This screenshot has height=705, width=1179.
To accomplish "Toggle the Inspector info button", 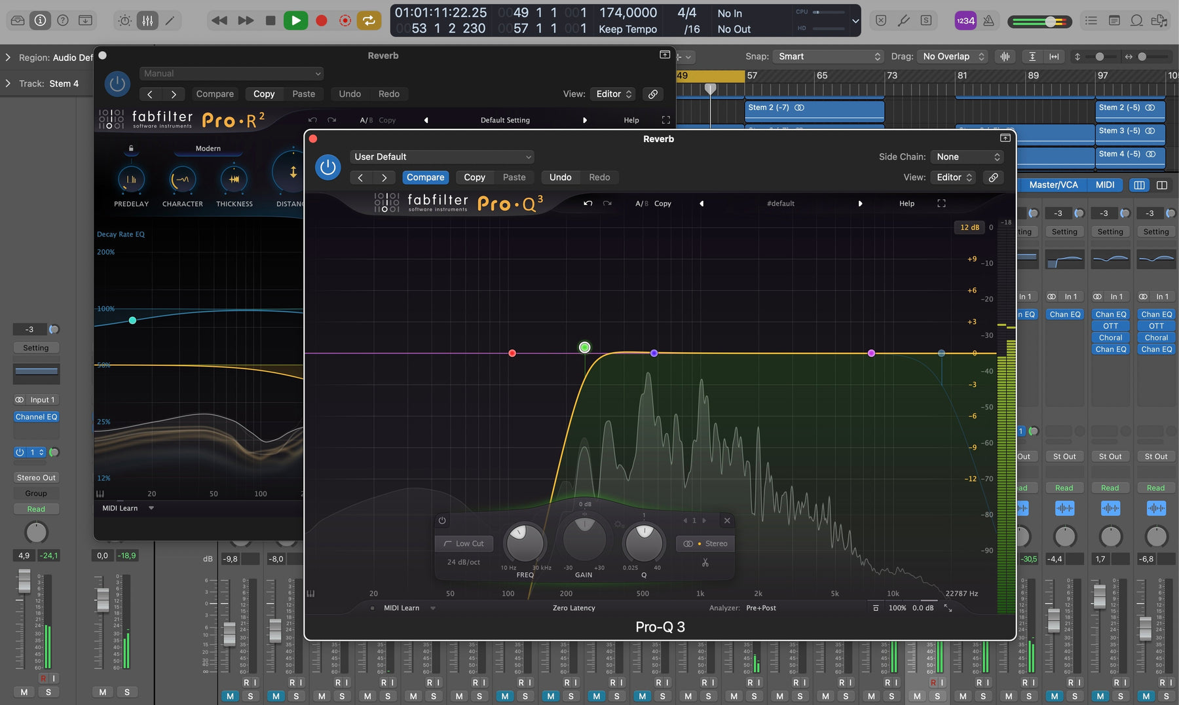I will click(x=40, y=20).
